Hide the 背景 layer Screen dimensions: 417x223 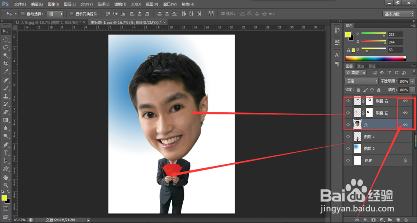[x=348, y=160]
